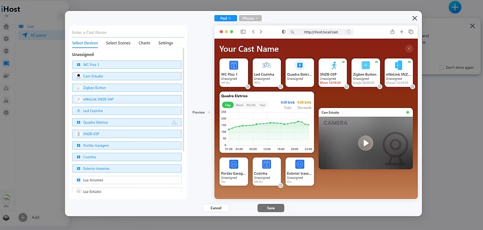Click the Portão Garagem outlet icon
The width and height of the screenshot is (483, 230).
click(233, 164)
